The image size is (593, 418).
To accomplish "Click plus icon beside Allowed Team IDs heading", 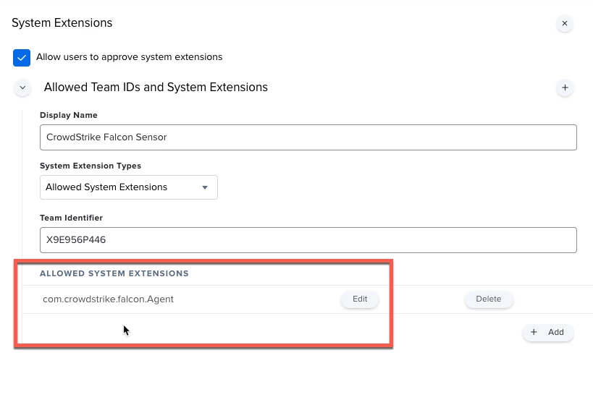I will coord(565,88).
